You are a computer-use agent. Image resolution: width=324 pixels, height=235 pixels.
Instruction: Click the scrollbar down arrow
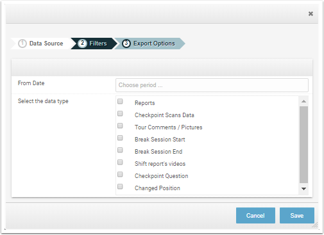(x=303, y=189)
